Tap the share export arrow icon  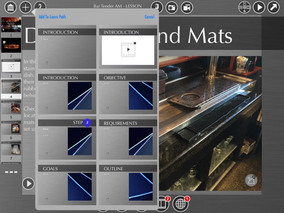(274, 7)
